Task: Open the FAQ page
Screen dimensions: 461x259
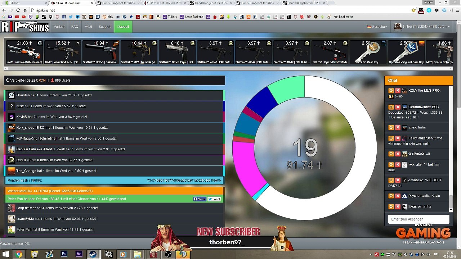Action: tap(75, 27)
